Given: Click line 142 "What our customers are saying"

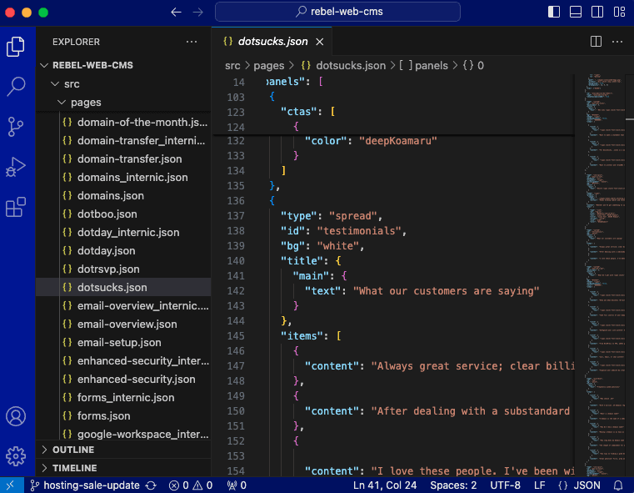Looking at the screenshot, I should tap(447, 290).
